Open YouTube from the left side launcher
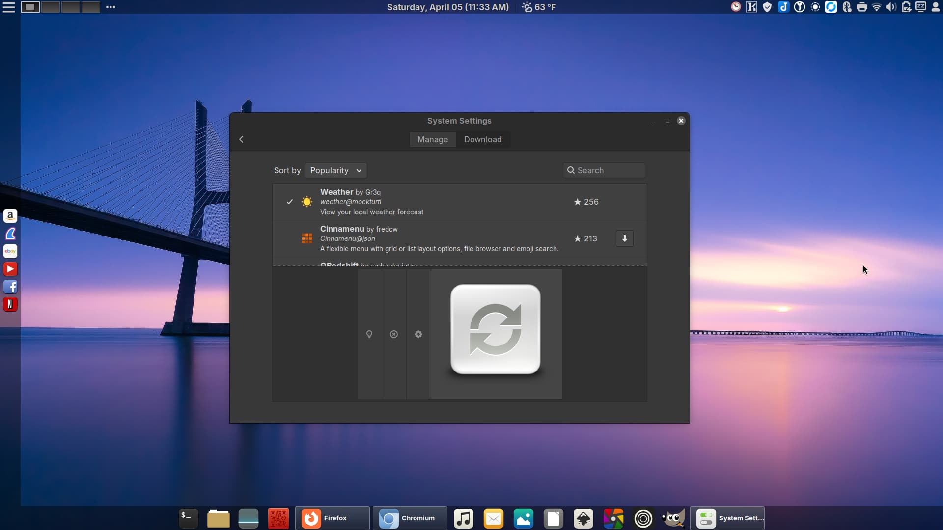This screenshot has height=530, width=943. tap(10, 269)
